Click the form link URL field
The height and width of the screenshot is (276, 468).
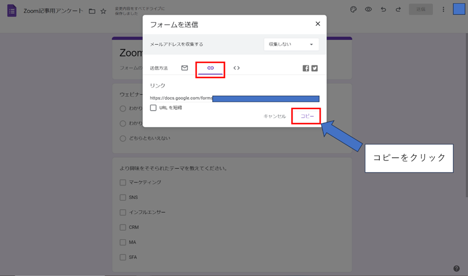coord(235,98)
